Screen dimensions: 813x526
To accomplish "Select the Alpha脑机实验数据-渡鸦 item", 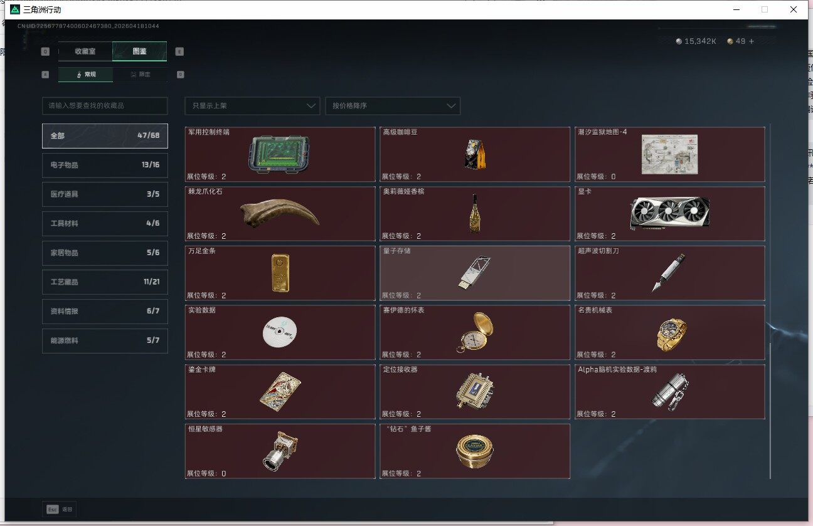I will click(670, 392).
